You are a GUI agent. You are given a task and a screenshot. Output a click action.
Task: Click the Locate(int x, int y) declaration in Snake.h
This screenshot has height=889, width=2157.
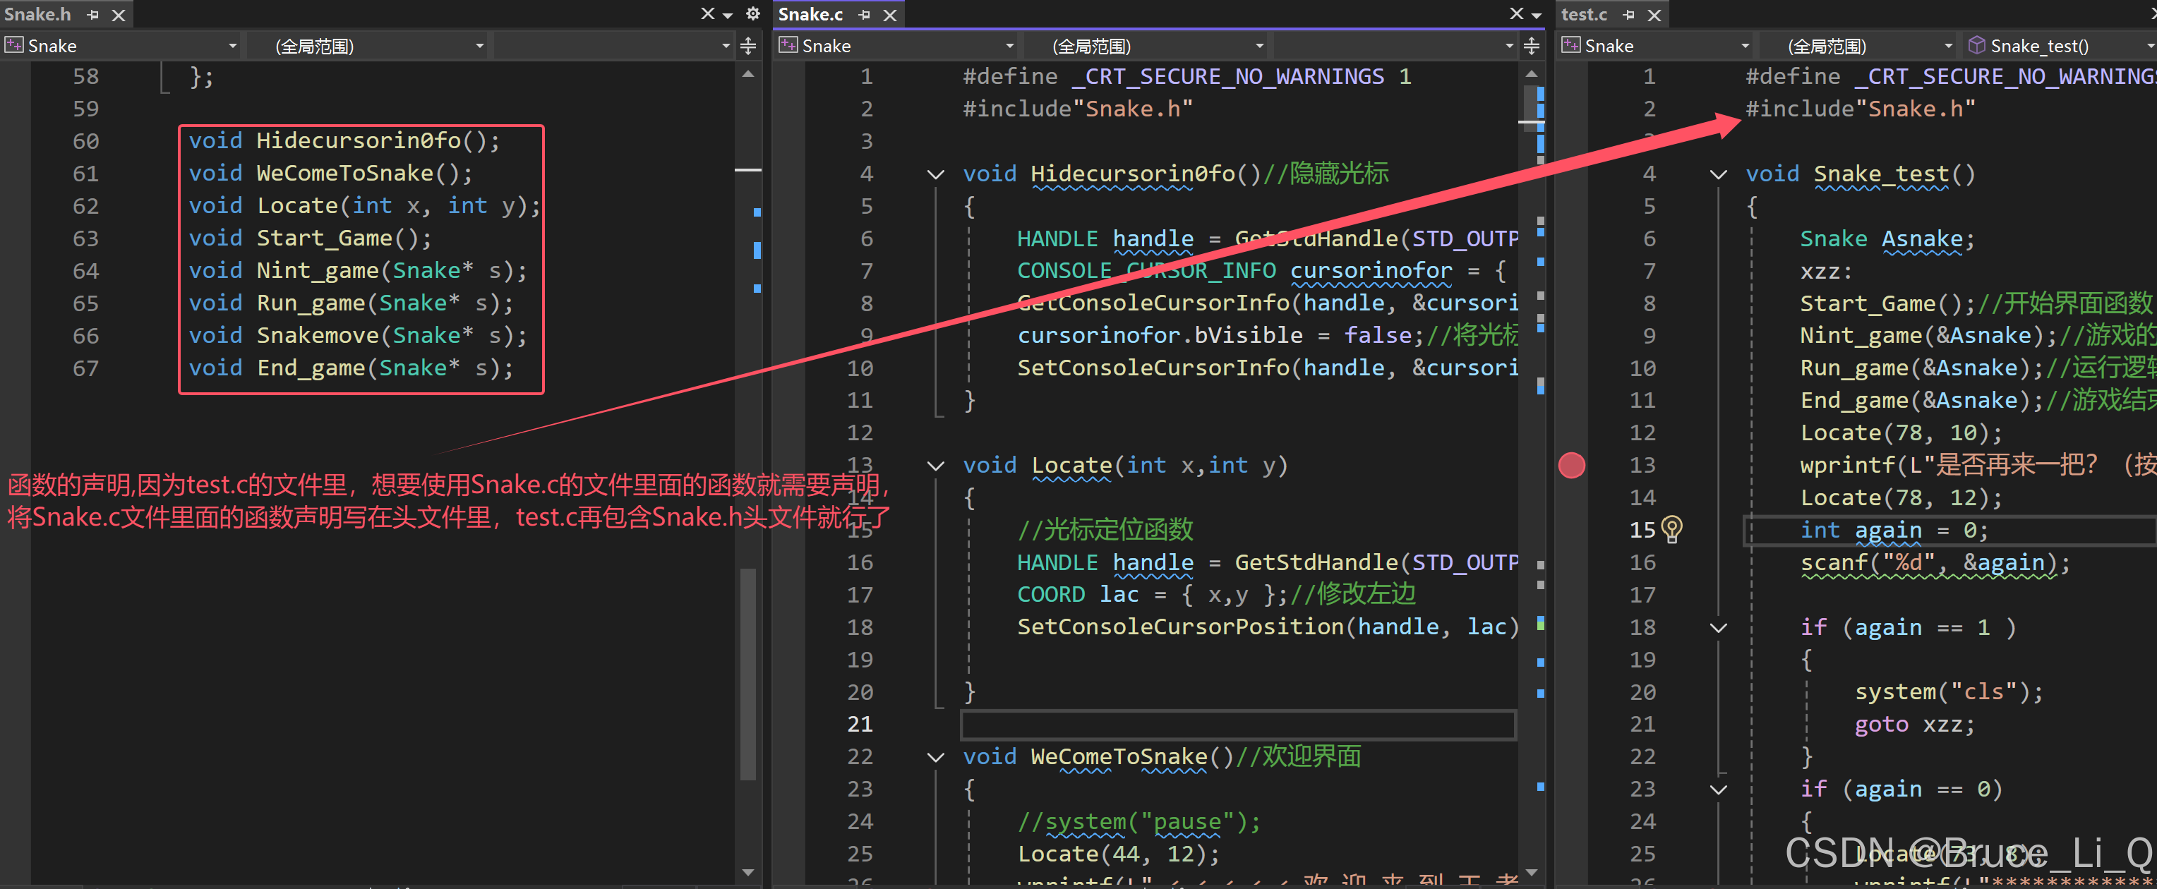(365, 206)
